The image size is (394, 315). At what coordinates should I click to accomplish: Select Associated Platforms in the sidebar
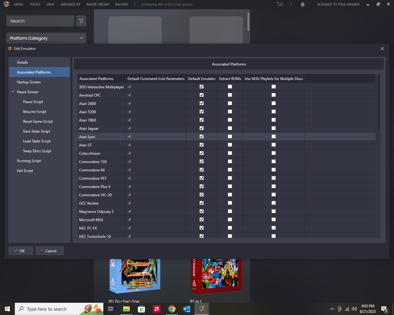click(39, 72)
